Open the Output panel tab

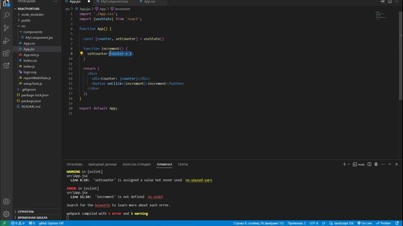point(102,164)
